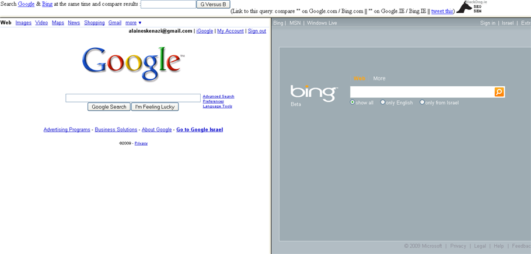
Task: Open the 'About Google' link
Action: coord(157,129)
